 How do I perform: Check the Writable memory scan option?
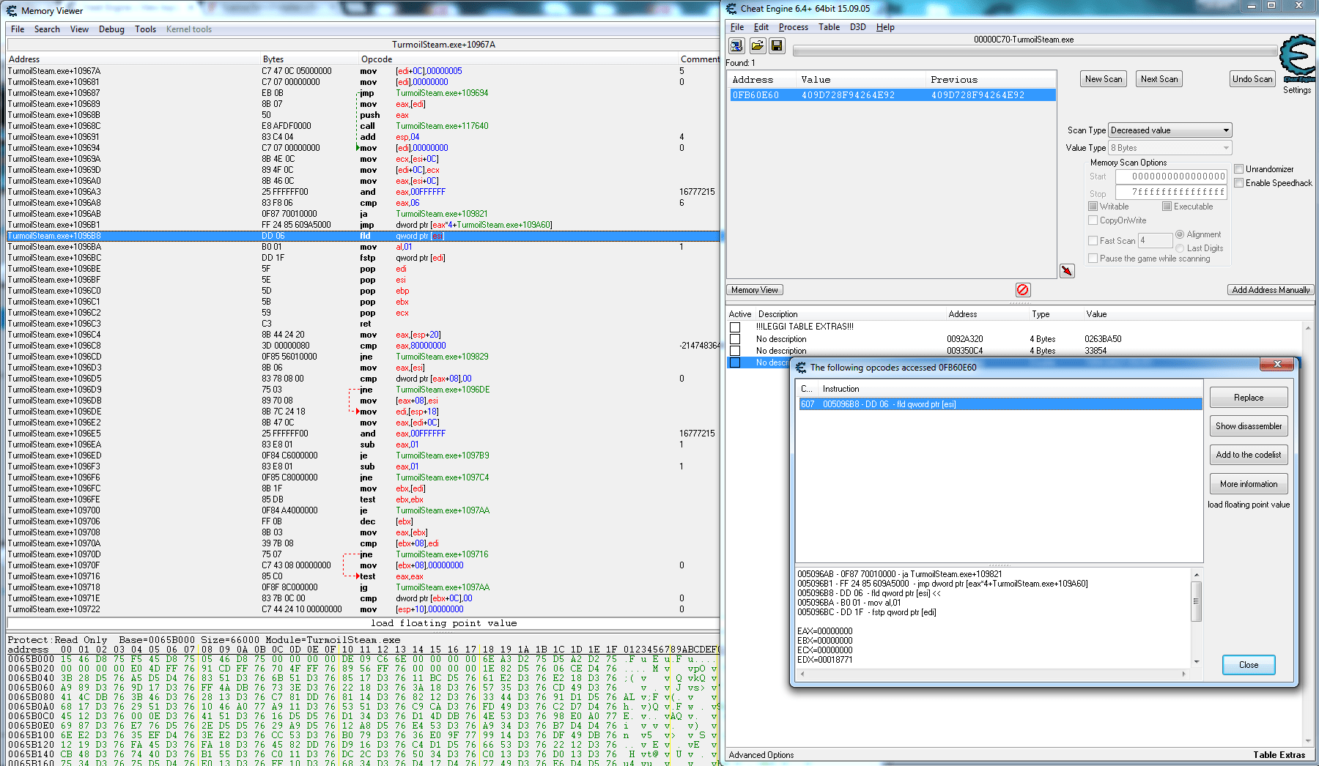point(1093,206)
